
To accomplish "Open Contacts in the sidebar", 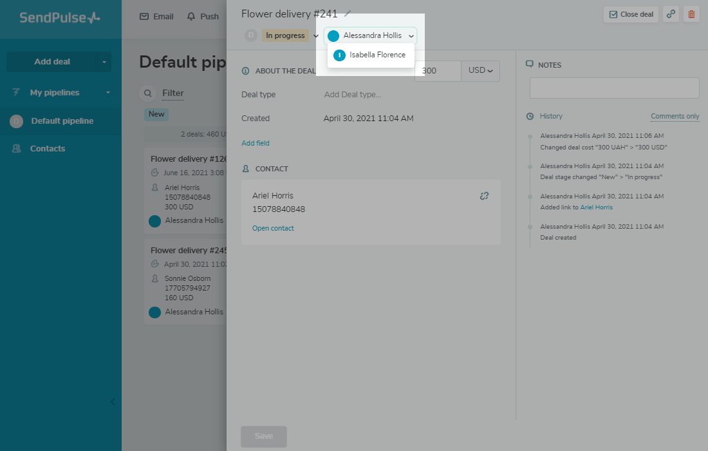I will coord(47,149).
